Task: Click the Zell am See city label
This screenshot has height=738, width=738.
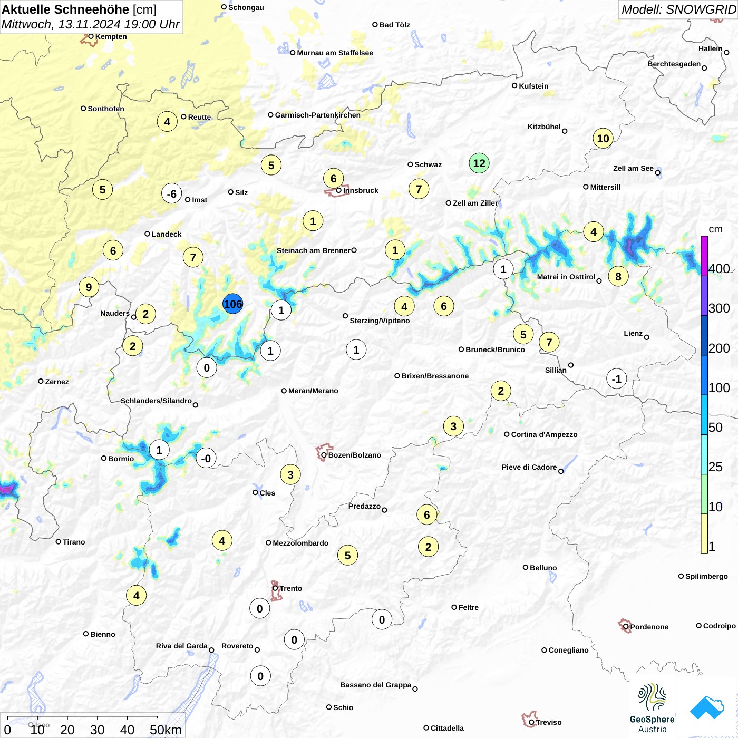Action: tap(633, 168)
